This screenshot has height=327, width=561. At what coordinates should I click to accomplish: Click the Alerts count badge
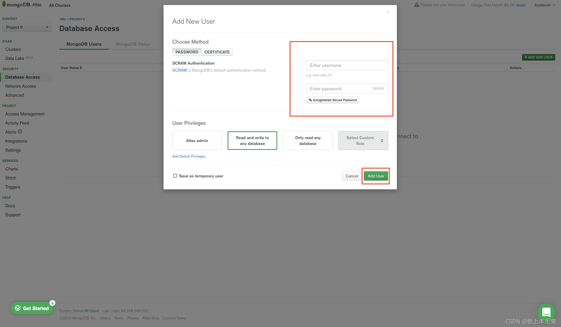[x=20, y=132]
